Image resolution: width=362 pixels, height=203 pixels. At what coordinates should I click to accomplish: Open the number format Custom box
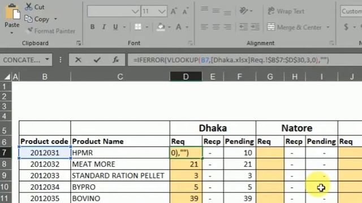[351, 11]
